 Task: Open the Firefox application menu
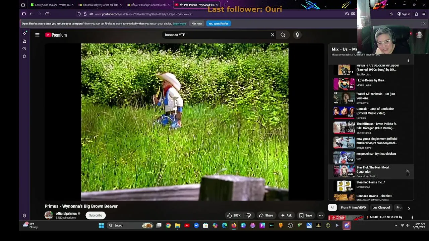point(424,14)
